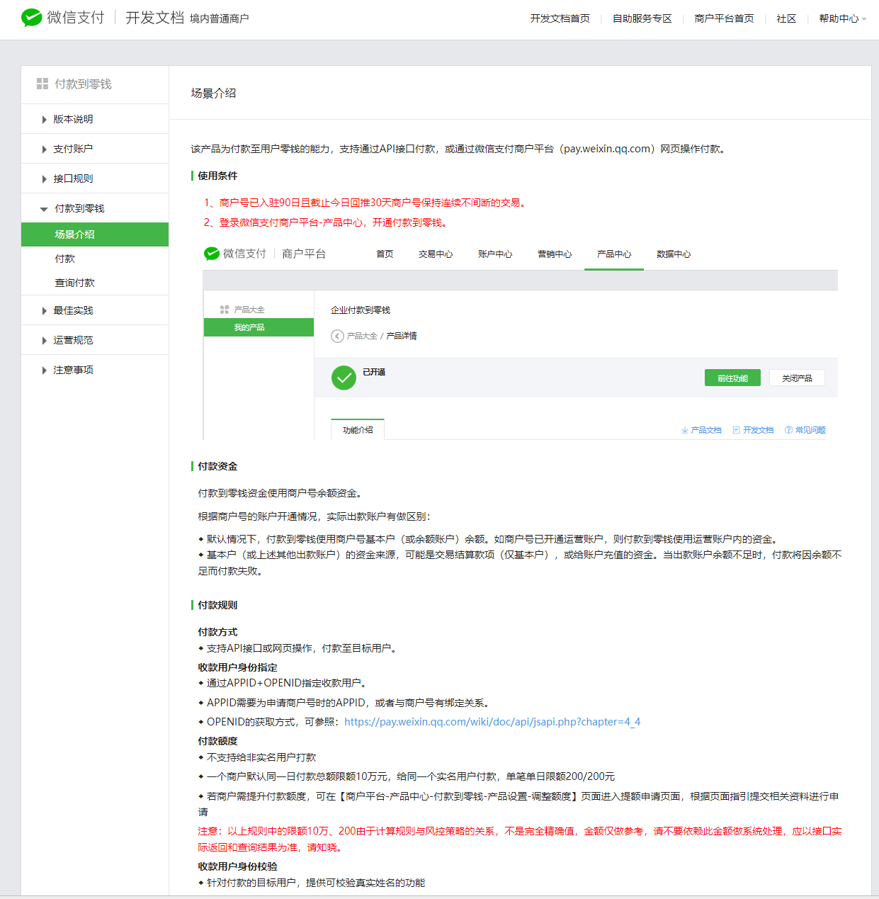Open 社区 in top navigation

(x=786, y=18)
